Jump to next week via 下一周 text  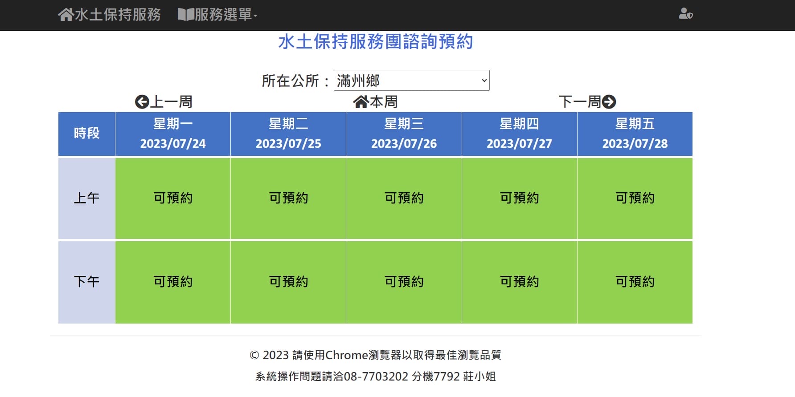pyautogui.click(x=580, y=102)
